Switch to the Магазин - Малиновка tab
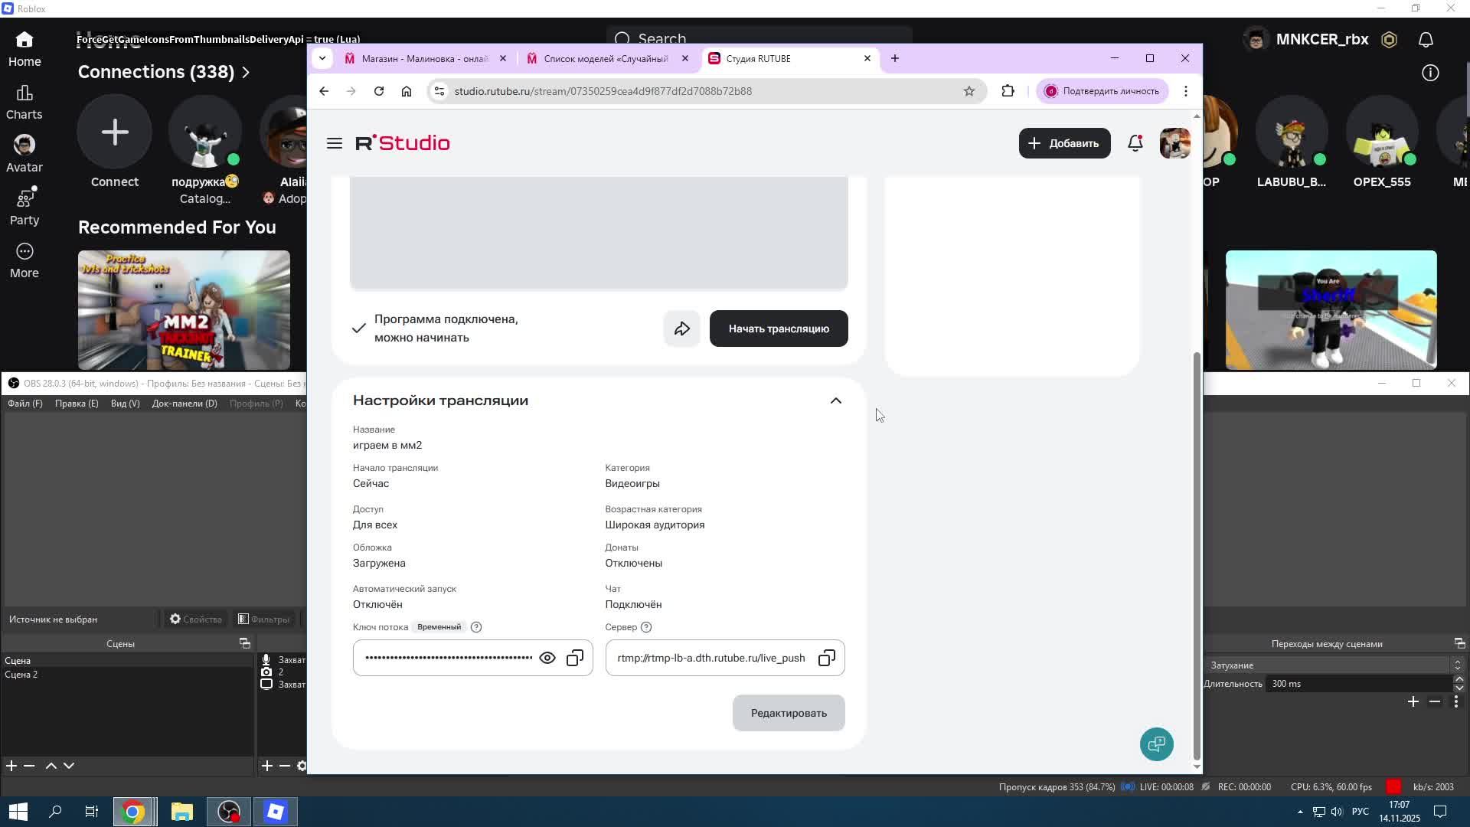Image resolution: width=1470 pixels, height=827 pixels. point(423,58)
